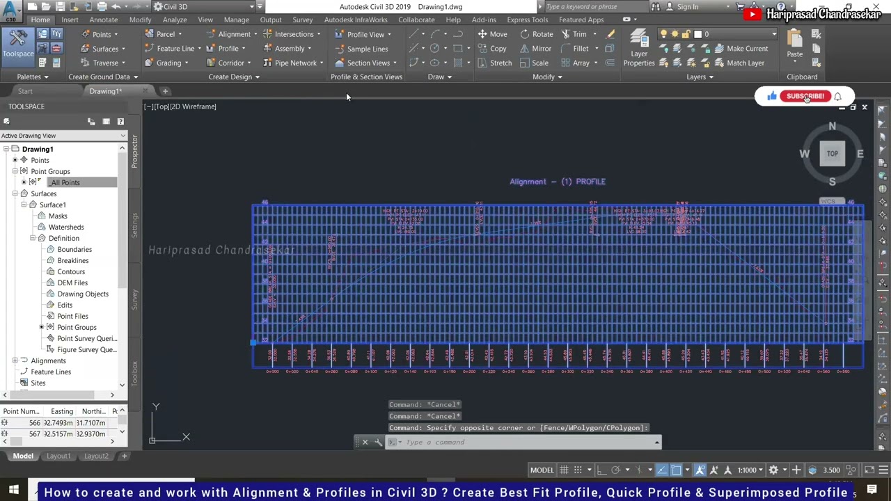Open the Start file tab
The image size is (891, 501).
[x=25, y=91]
